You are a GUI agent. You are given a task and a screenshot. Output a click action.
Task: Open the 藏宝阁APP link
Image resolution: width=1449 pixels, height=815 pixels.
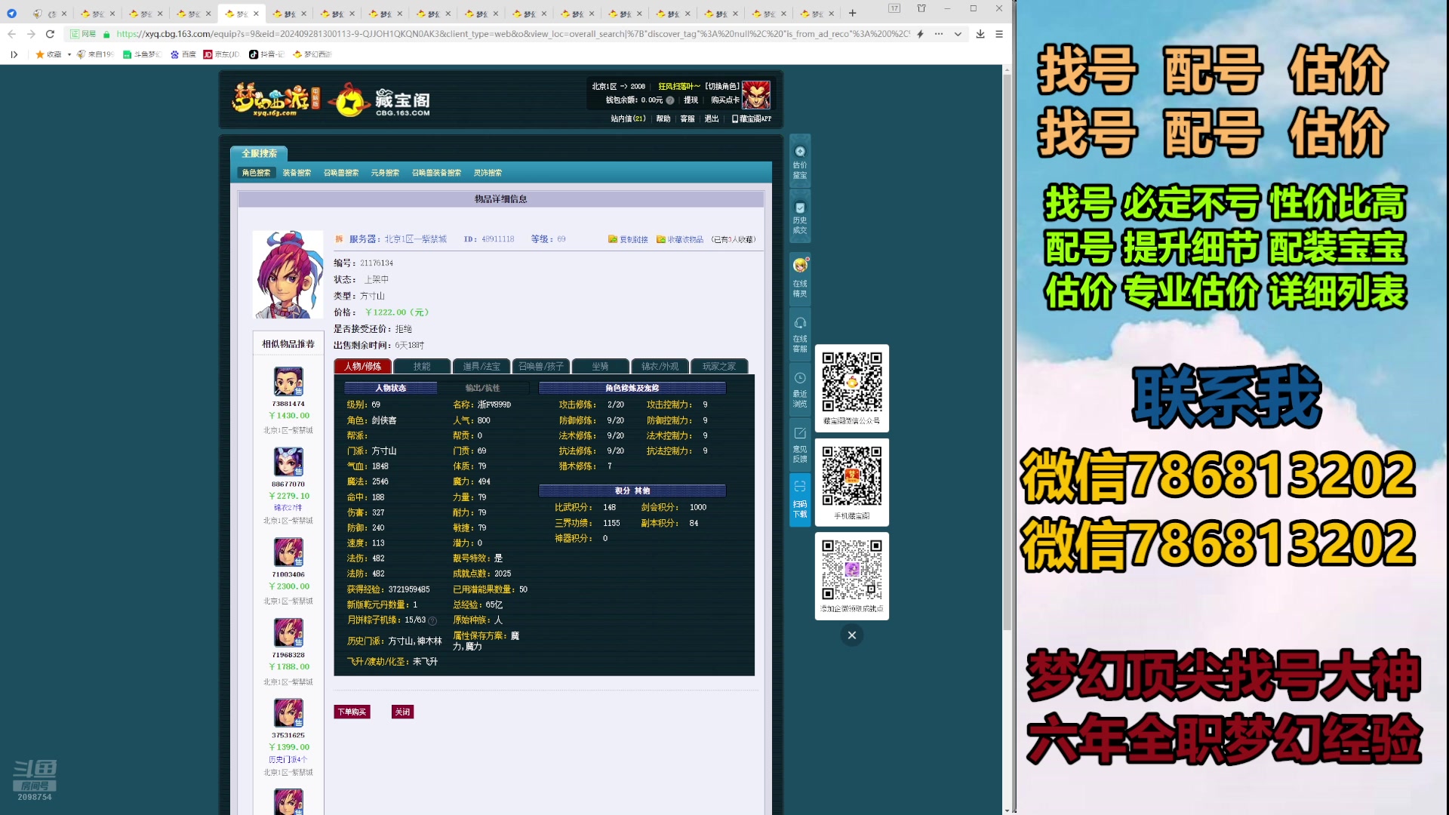click(752, 119)
